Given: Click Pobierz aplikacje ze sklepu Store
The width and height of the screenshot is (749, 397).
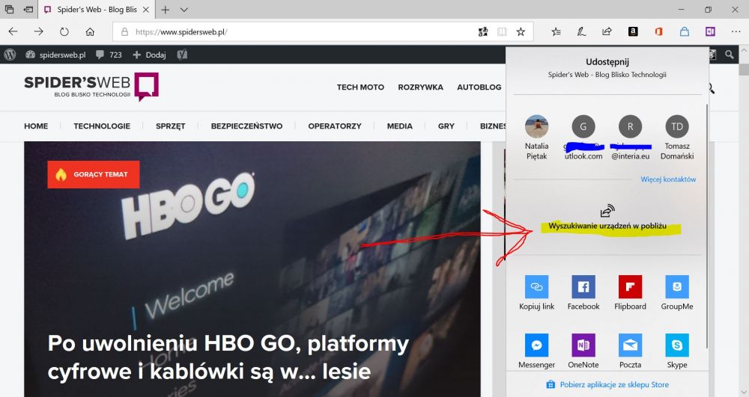Looking at the screenshot, I should (x=607, y=384).
